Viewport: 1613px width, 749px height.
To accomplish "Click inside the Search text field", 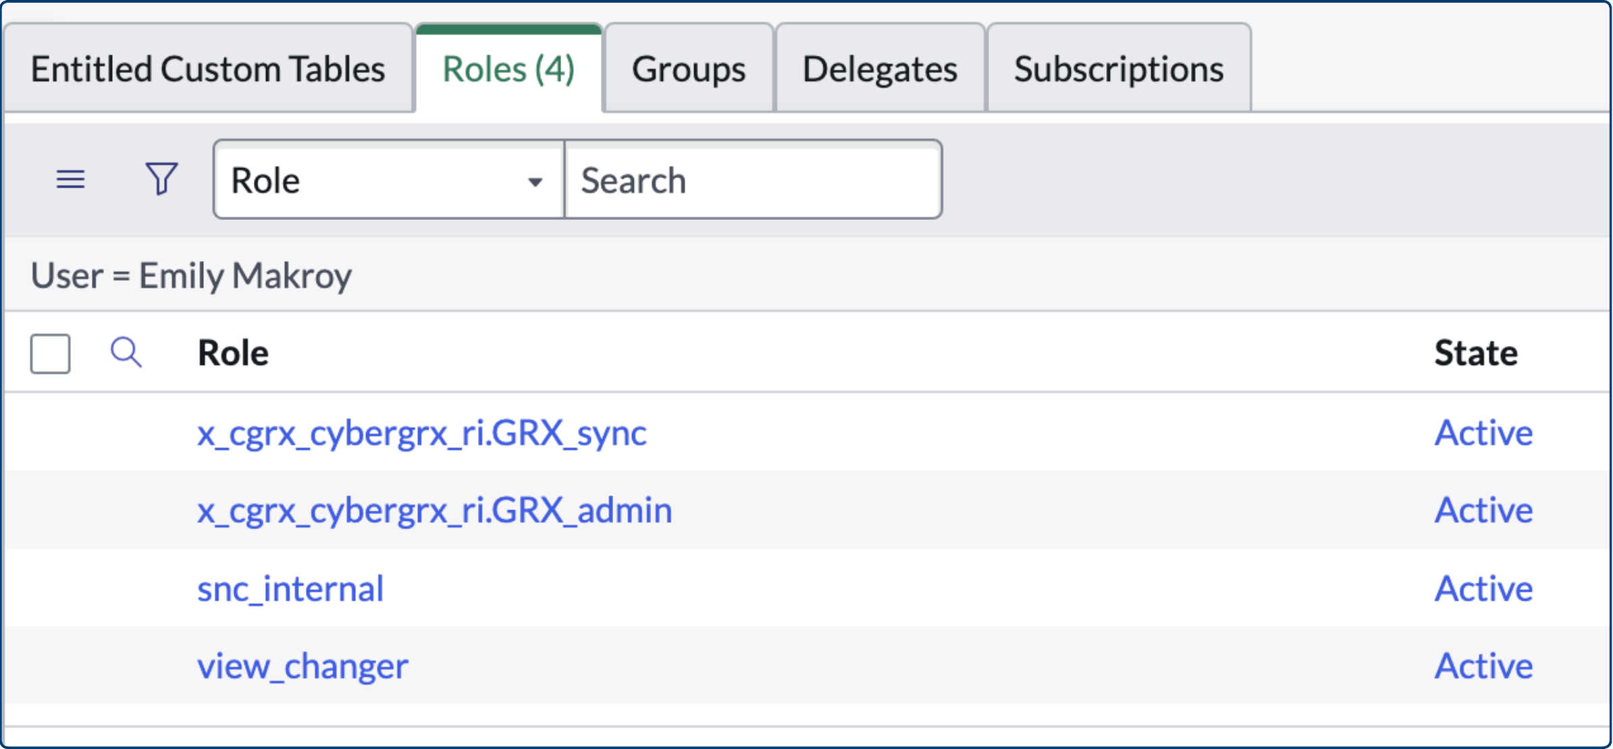I will pos(753,180).
